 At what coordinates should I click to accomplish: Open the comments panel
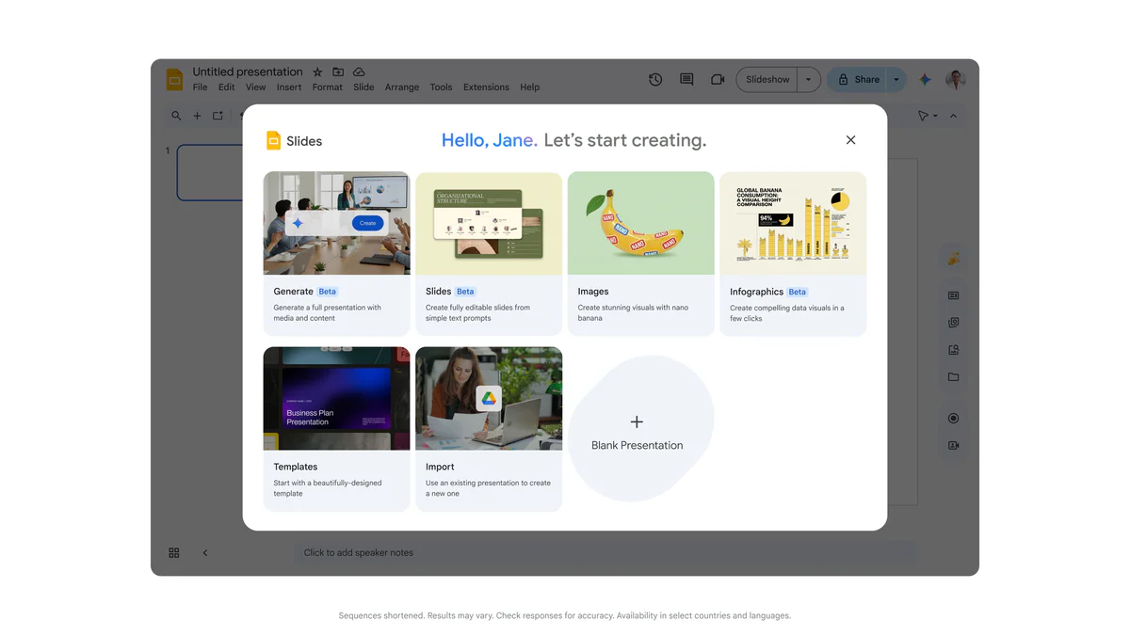coord(686,80)
